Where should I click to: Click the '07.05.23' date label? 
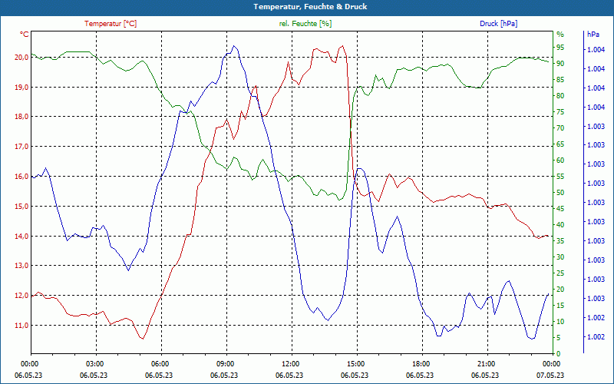coord(550,375)
